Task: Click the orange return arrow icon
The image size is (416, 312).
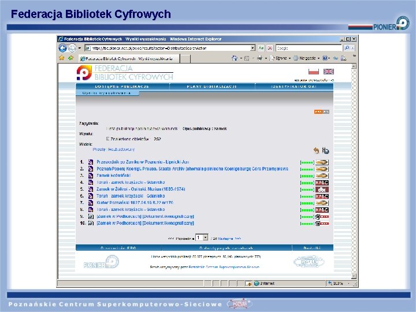Action: [x=316, y=150]
